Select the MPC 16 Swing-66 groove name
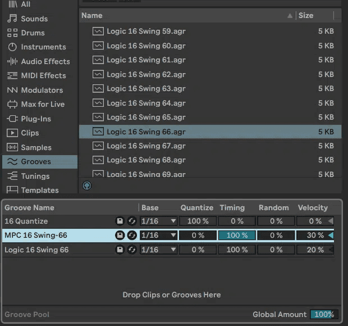 click(x=36, y=236)
